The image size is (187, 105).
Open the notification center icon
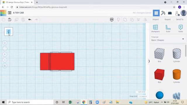point(182,102)
